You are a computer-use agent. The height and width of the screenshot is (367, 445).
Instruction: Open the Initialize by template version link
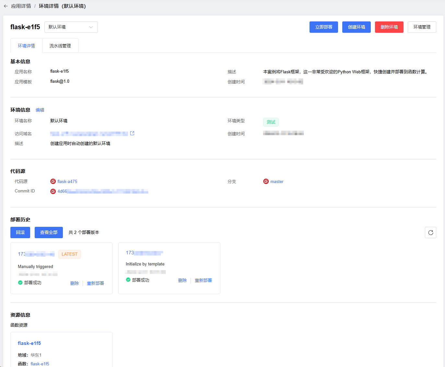pos(144,253)
